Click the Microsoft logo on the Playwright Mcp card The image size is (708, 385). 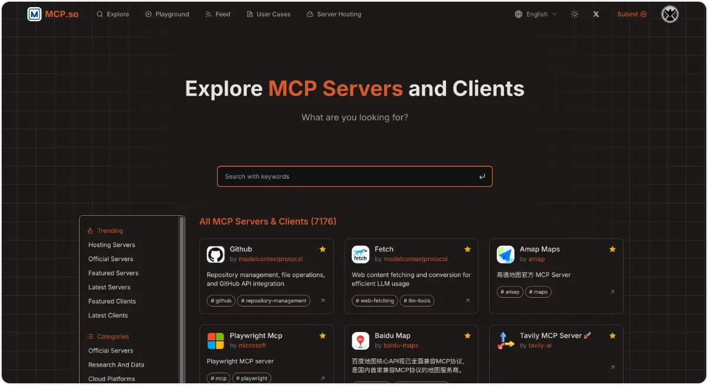coord(215,340)
